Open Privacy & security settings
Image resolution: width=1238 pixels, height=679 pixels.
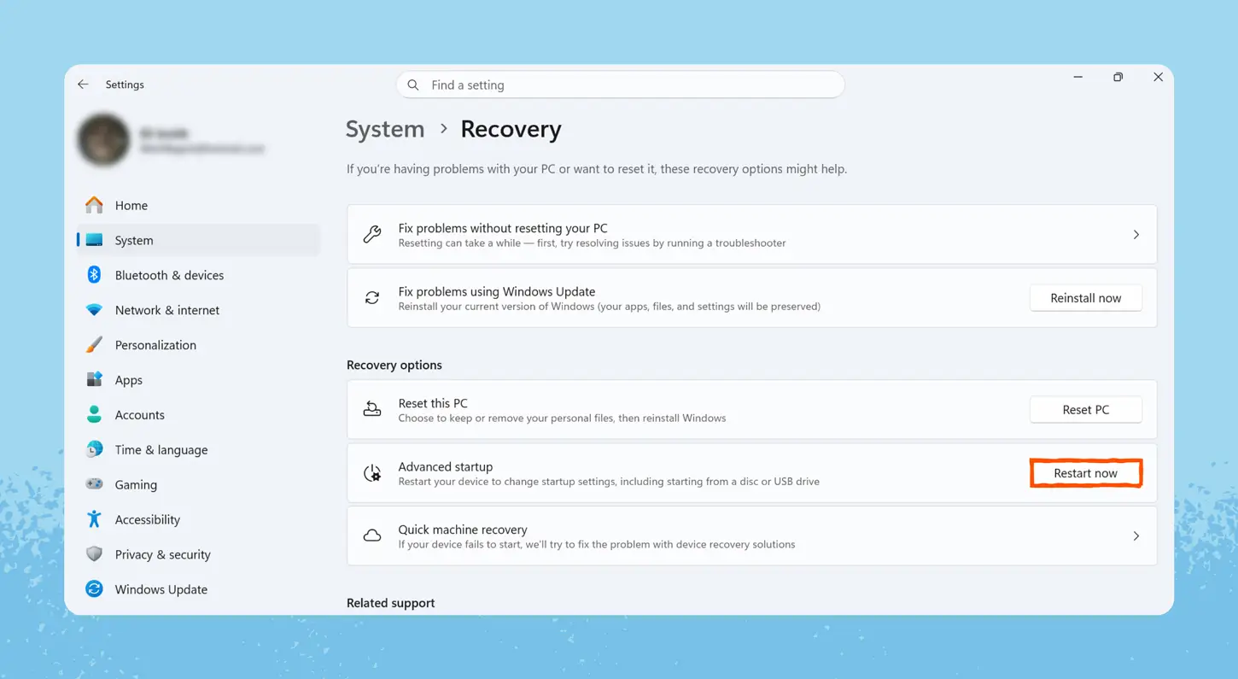198,554
